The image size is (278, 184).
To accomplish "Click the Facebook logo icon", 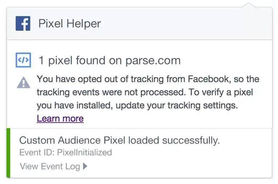I will pyautogui.click(x=23, y=23).
